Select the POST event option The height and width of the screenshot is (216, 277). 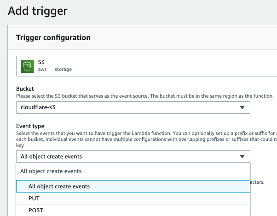pos(35,210)
